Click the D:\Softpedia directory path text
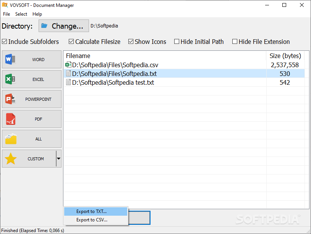This screenshot has width=311, height=234. (x=104, y=26)
